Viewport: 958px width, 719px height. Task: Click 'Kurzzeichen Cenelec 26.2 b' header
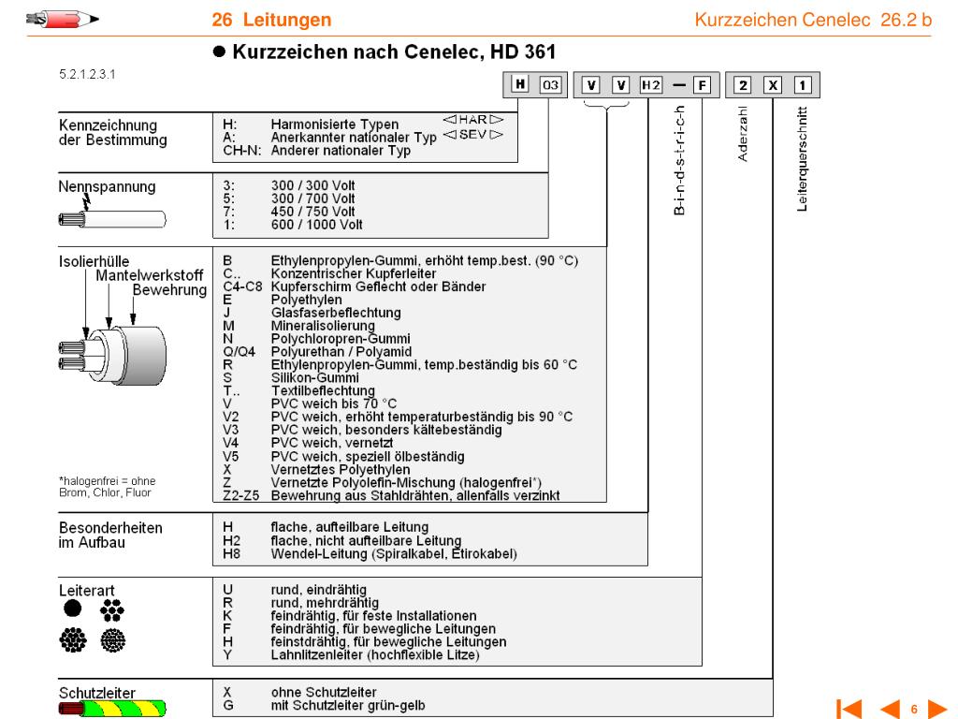(813, 20)
